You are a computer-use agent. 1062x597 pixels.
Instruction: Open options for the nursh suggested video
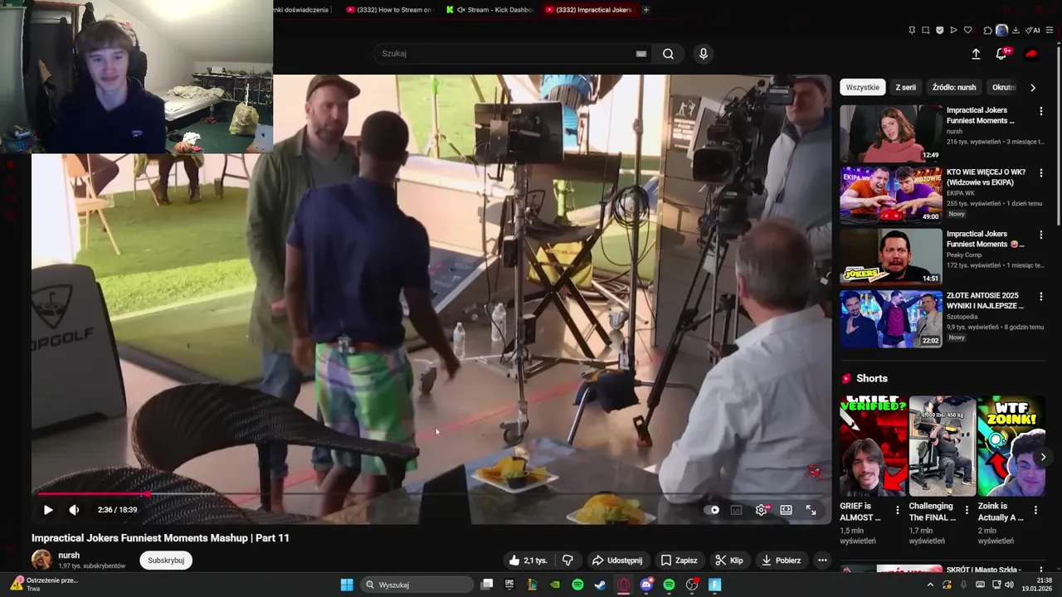(1041, 111)
